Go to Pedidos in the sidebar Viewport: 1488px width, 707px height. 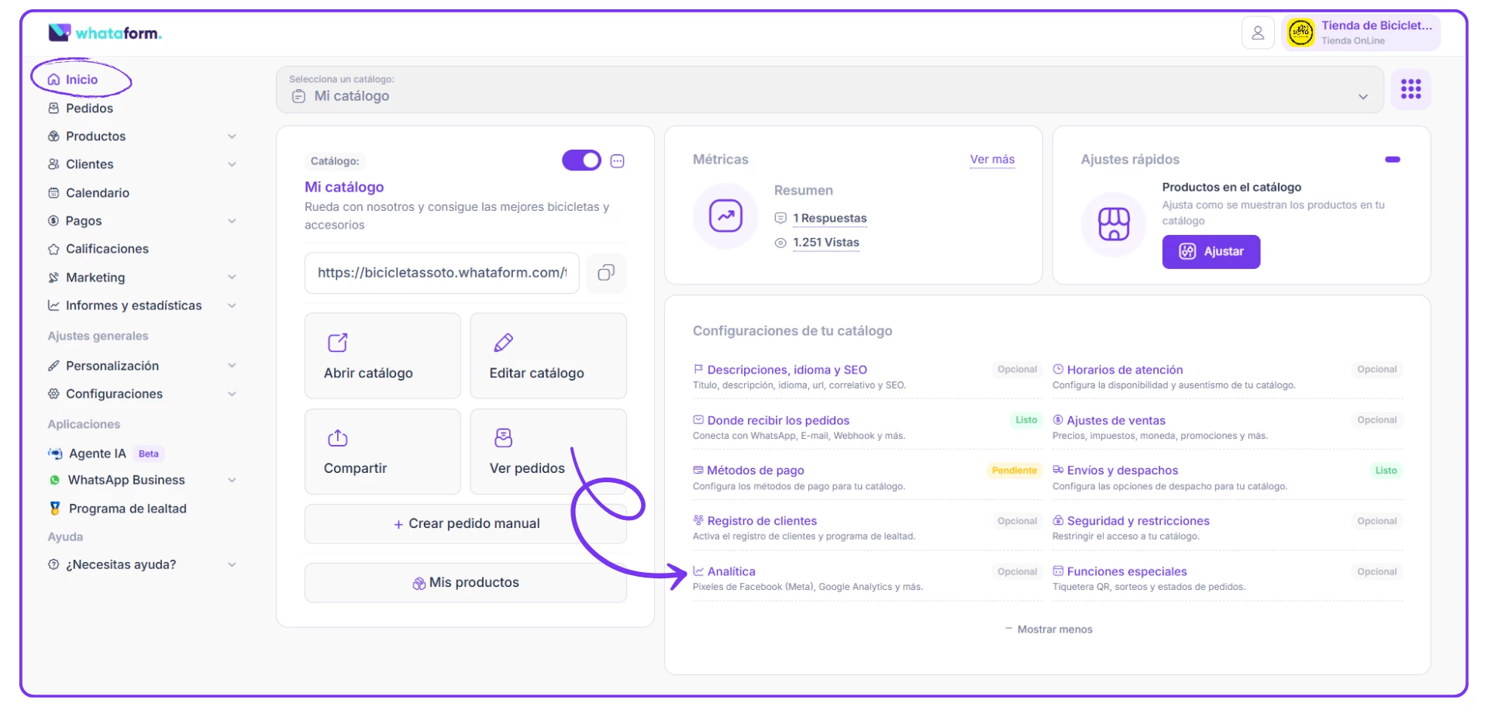coord(89,109)
